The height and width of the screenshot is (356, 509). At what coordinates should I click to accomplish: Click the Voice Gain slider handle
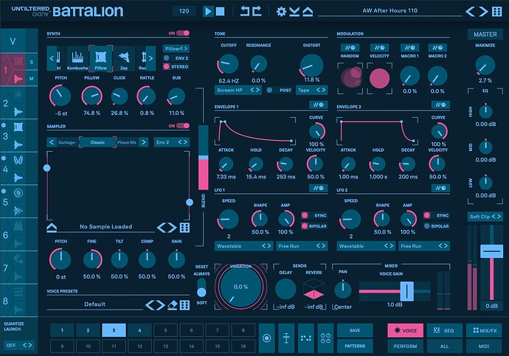[x=406, y=291]
